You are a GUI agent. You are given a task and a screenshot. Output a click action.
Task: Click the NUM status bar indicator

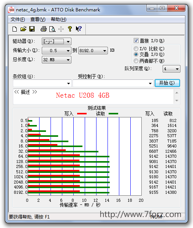click(156, 217)
